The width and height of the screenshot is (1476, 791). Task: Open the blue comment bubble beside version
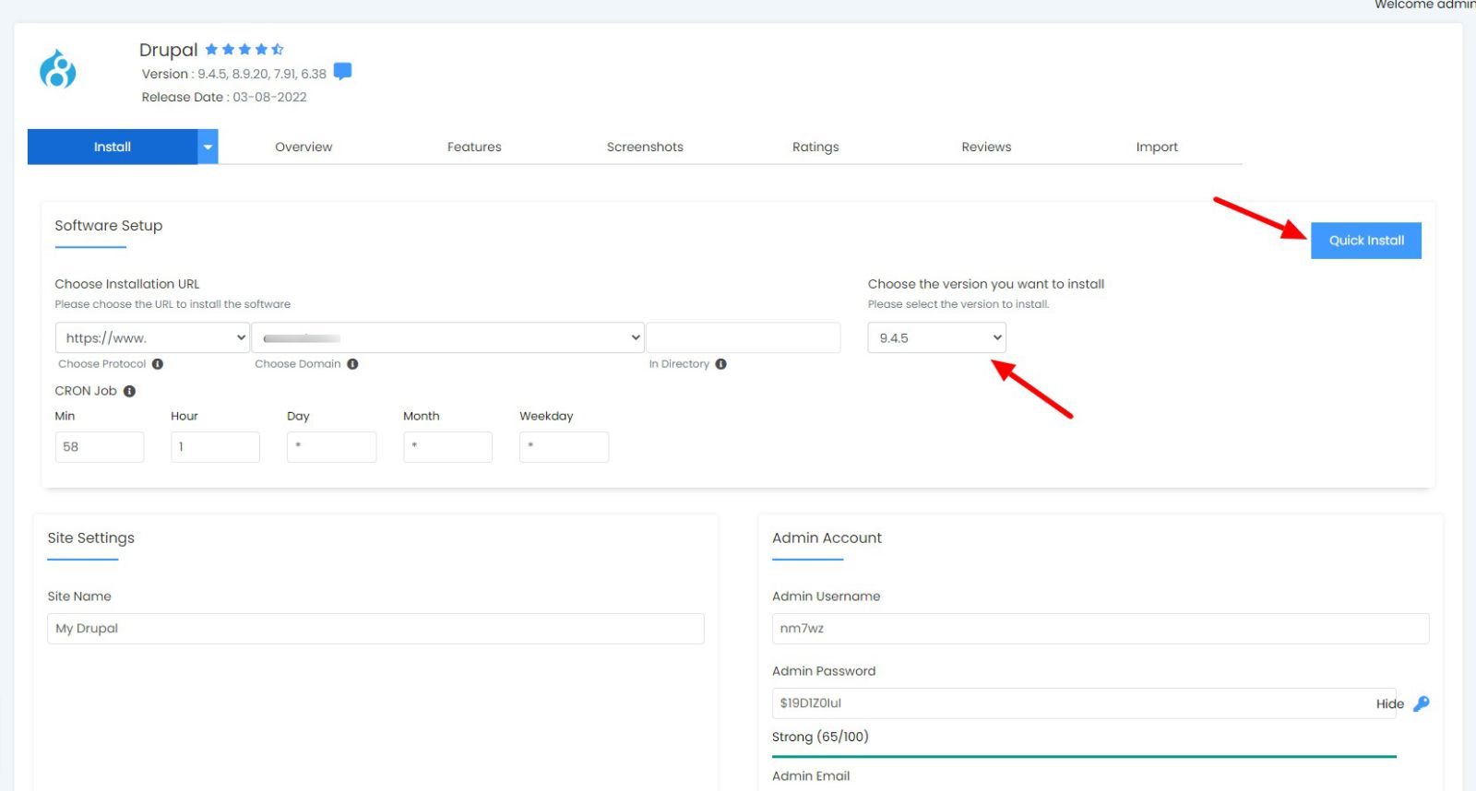pos(342,71)
